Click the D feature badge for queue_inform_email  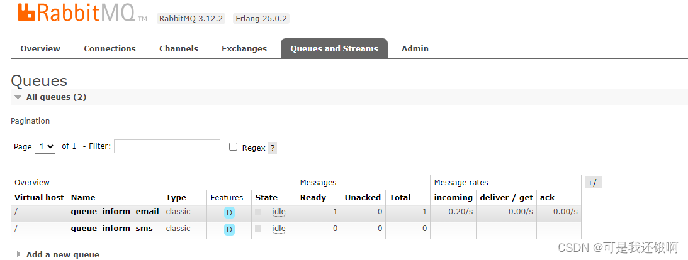click(x=229, y=213)
